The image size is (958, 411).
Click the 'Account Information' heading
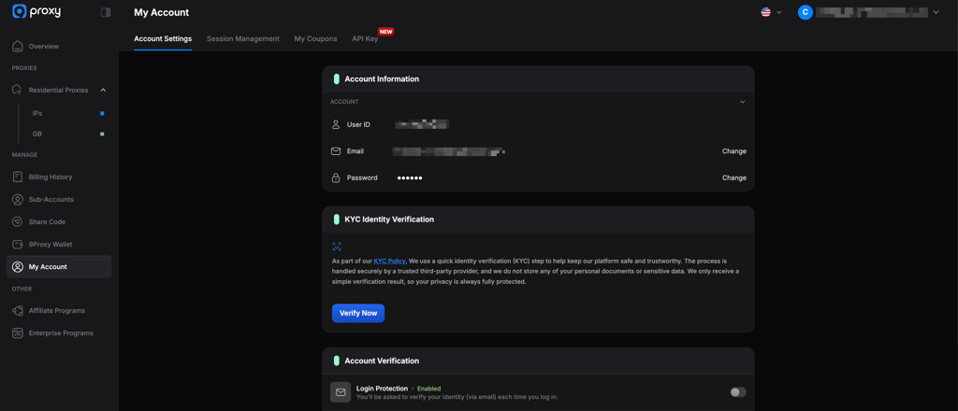click(382, 79)
